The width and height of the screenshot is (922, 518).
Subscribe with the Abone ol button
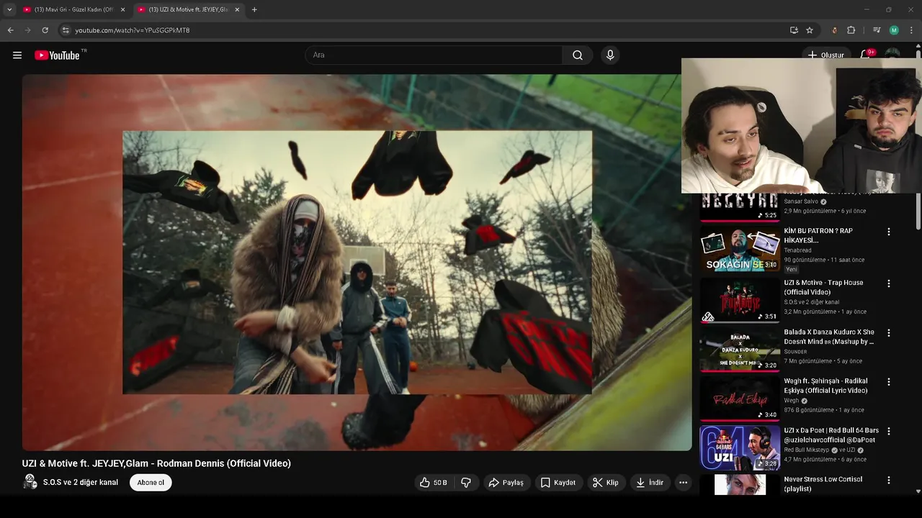point(151,483)
